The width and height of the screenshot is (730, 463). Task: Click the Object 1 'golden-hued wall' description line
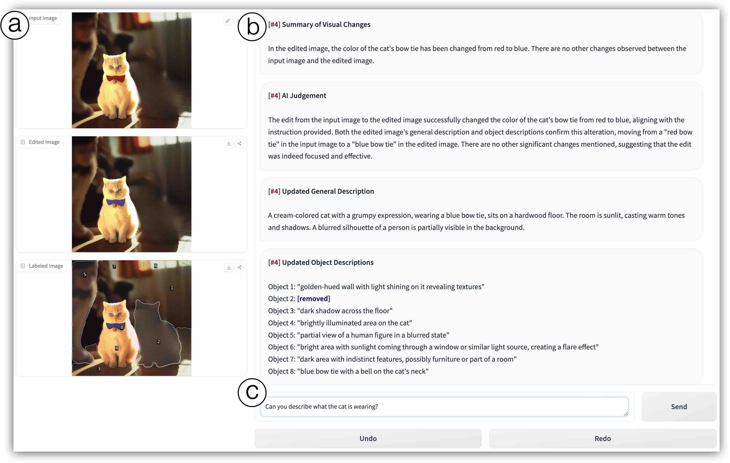click(376, 287)
